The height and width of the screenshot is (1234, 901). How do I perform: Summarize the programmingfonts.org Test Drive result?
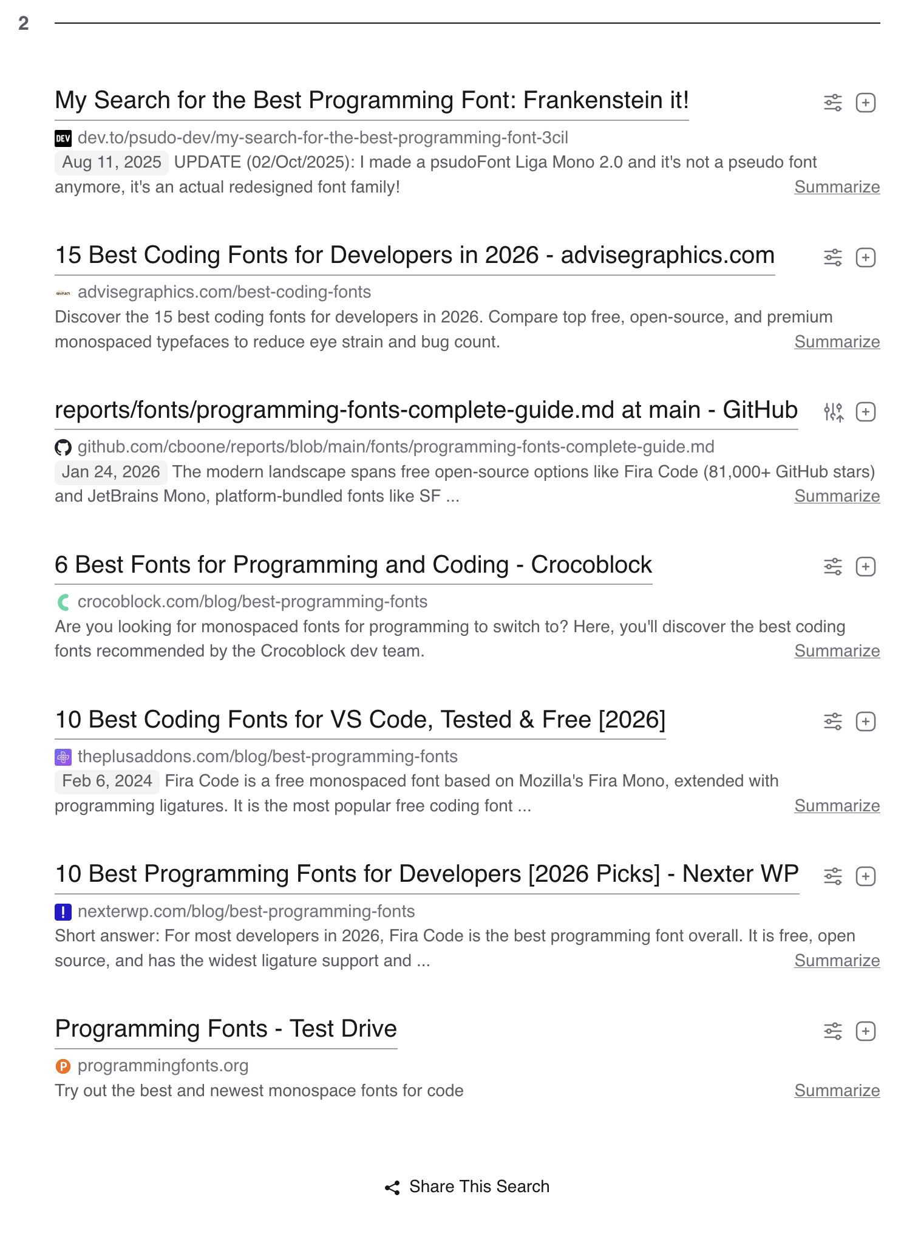(x=837, y=1091)
